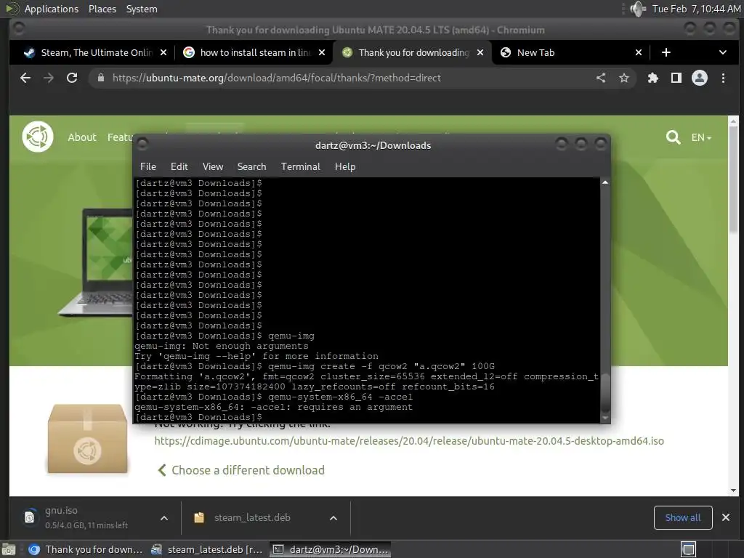This screenshot has height=558, width=744.
Task: Click the Ubuntu MATE logo
Action: point(38,137)
